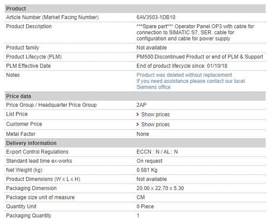
Task: Show prices for List Price
Action: point(155,115)
